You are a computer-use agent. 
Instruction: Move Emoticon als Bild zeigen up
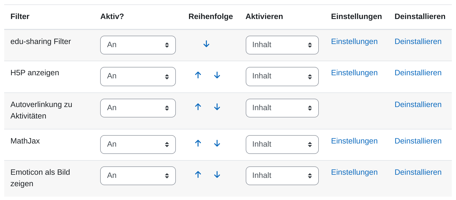click(x=198, y=175)
